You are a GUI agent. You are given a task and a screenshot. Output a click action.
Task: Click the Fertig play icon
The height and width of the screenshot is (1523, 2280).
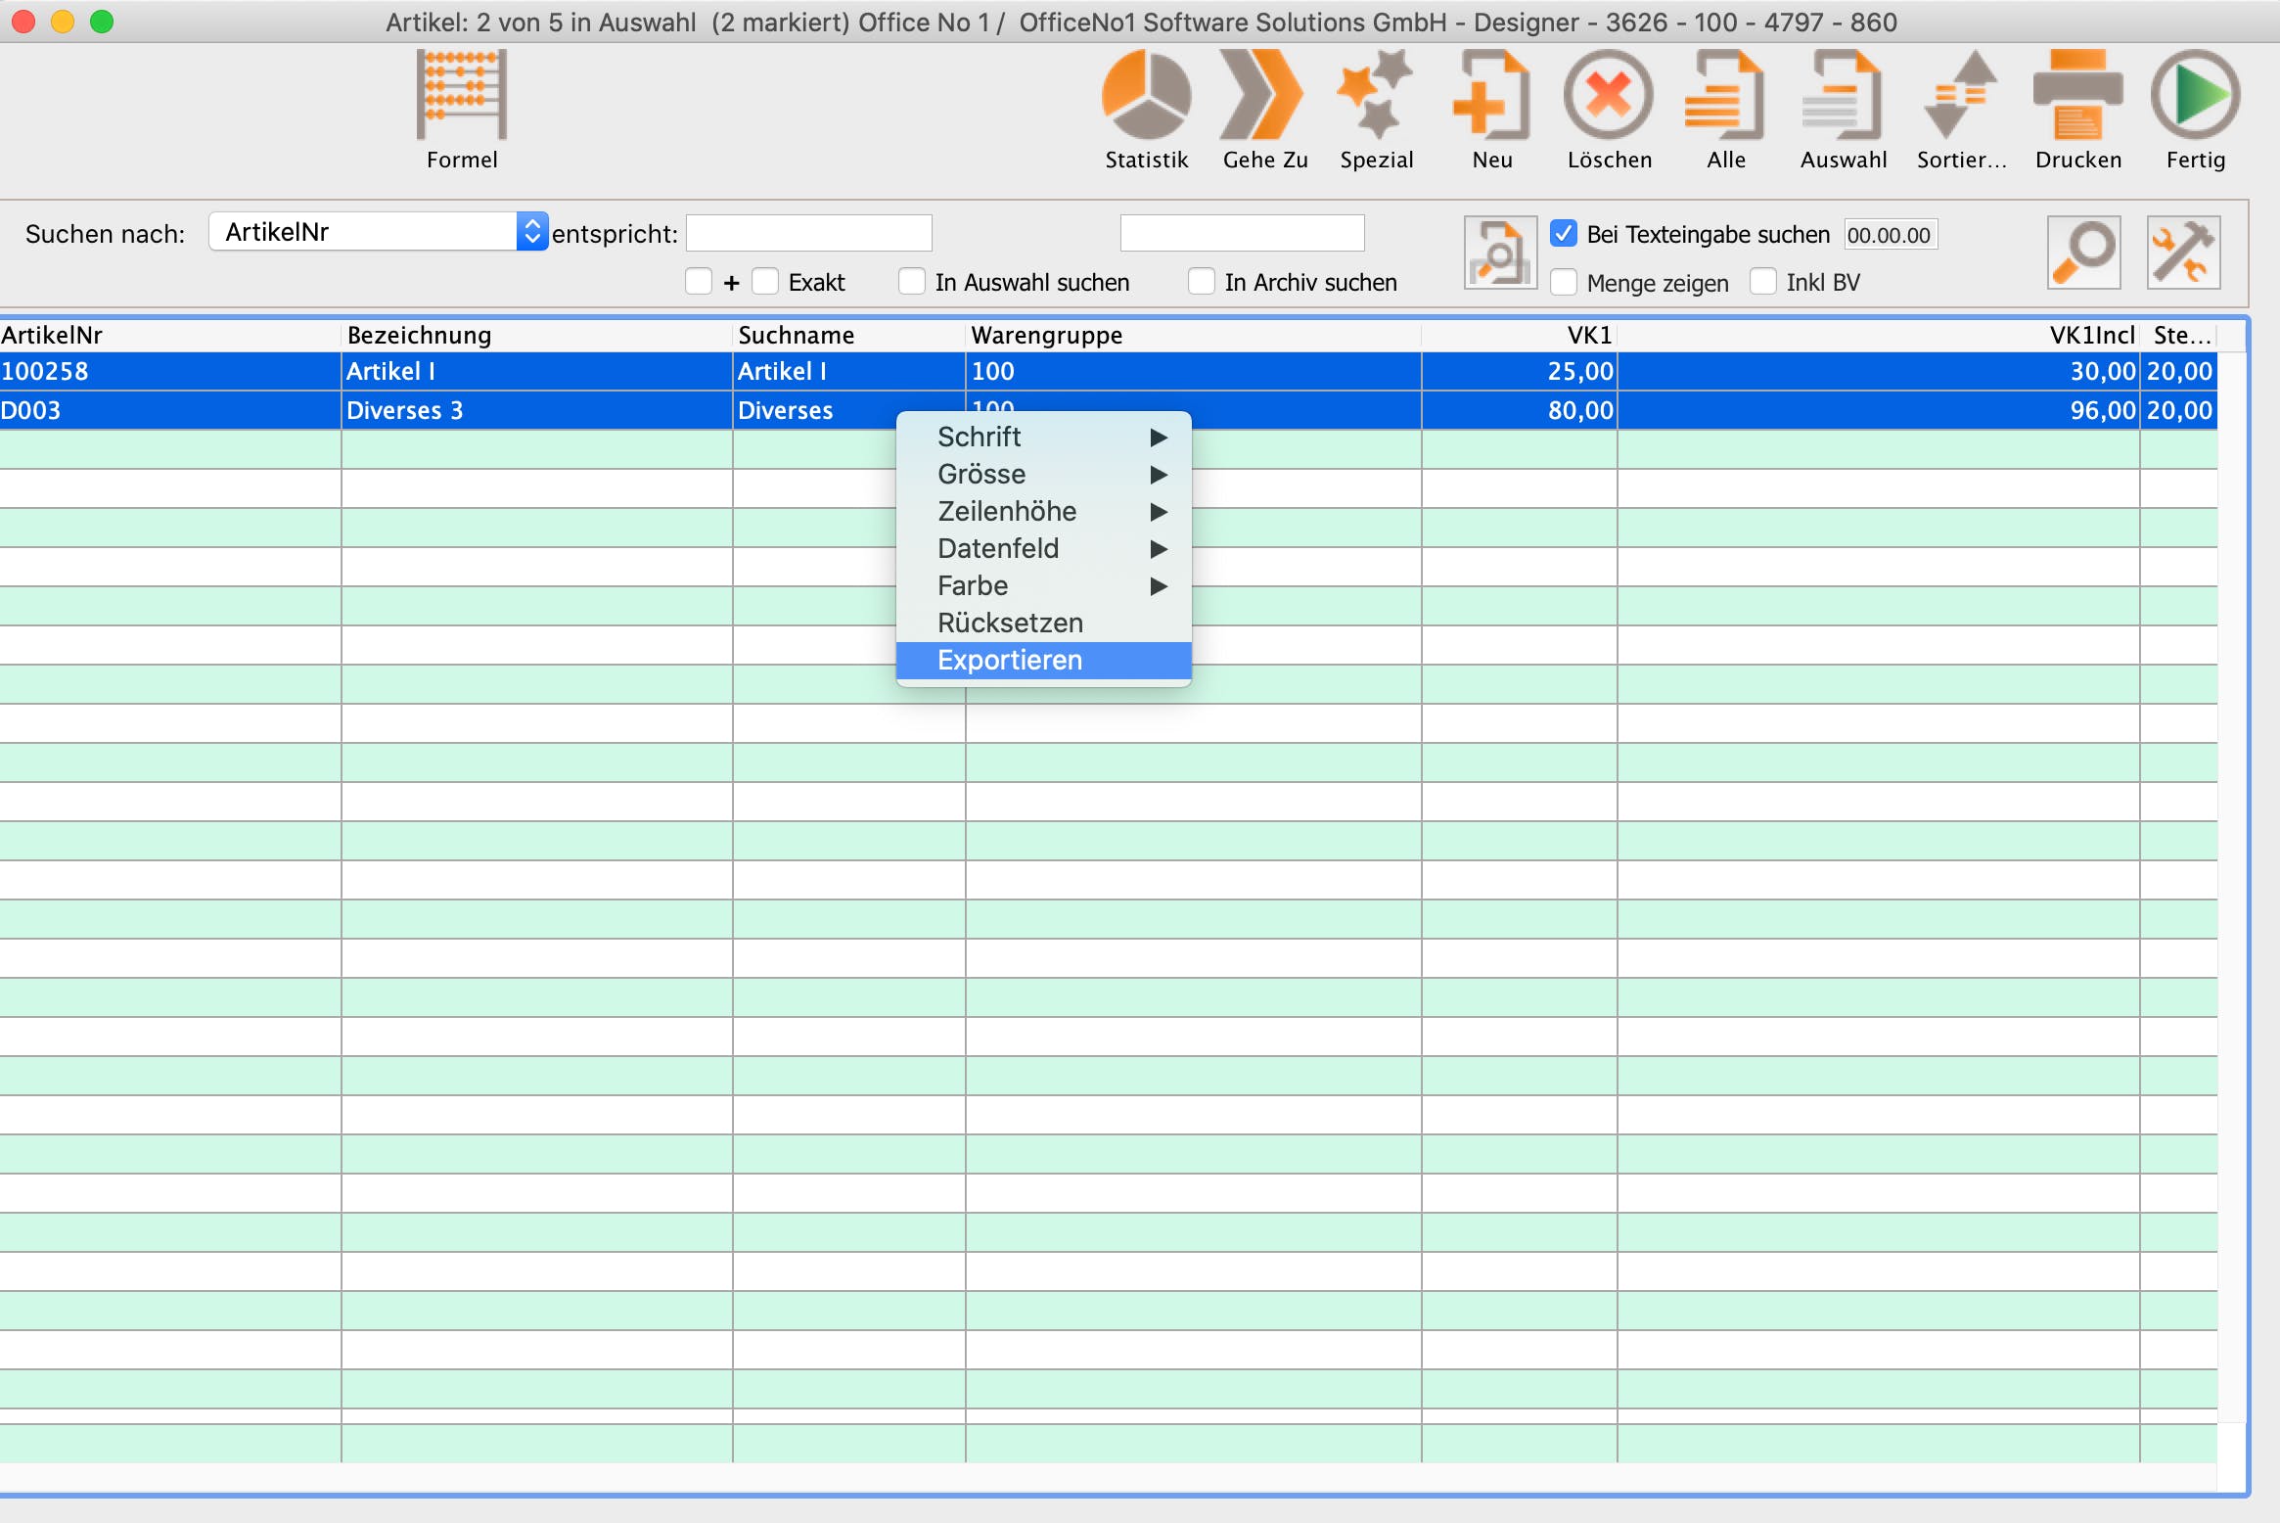(x=2195, y=96)
